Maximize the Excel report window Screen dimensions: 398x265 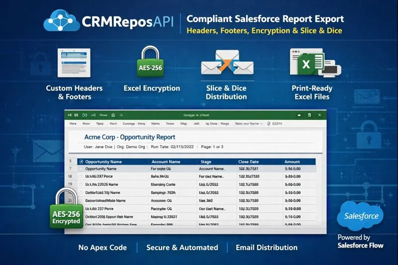pos(309,115)
